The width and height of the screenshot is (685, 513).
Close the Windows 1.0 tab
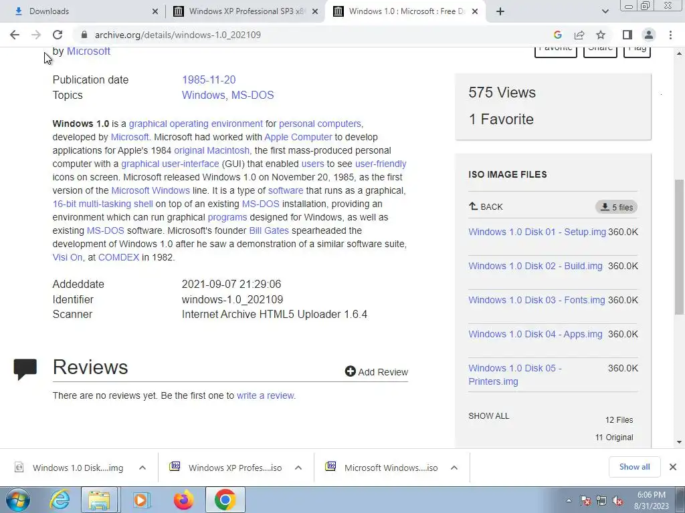pyautogui.click(x=476, y=12)
